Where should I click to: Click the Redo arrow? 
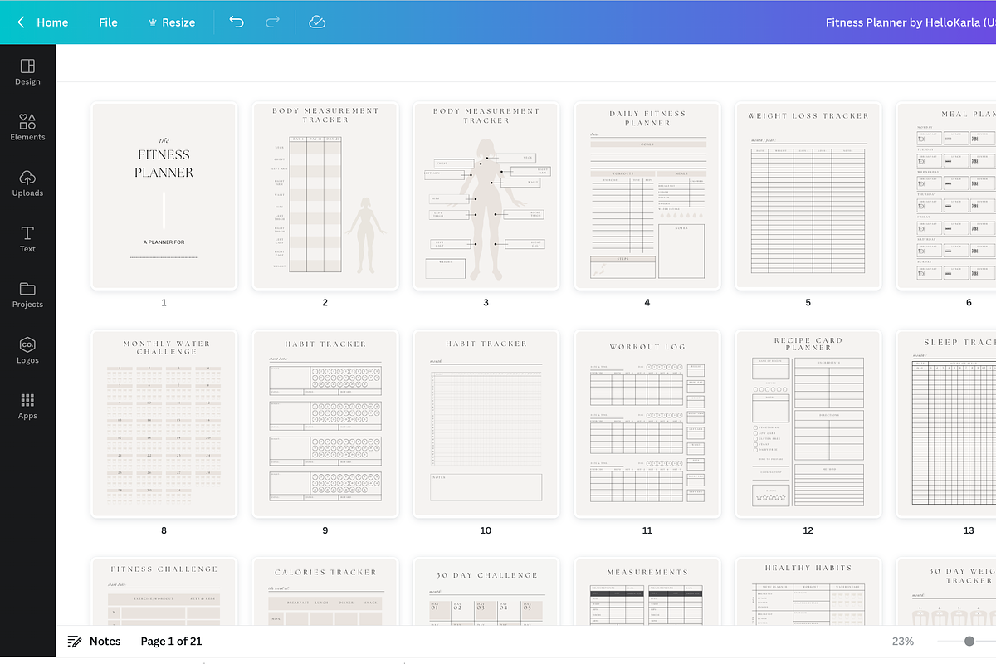(x=272, y=22)
